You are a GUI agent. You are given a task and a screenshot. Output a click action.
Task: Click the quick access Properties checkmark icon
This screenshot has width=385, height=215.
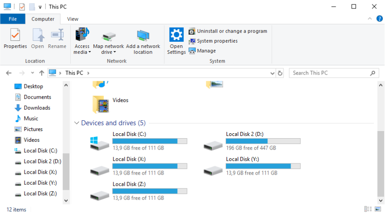click(22, 7)
